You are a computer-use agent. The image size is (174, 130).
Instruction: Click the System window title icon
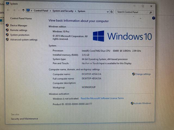point(7,4)
